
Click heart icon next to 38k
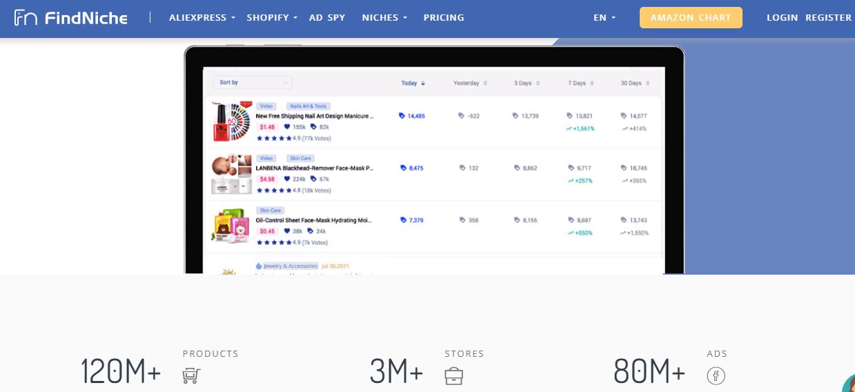click(x=288, y=231)
